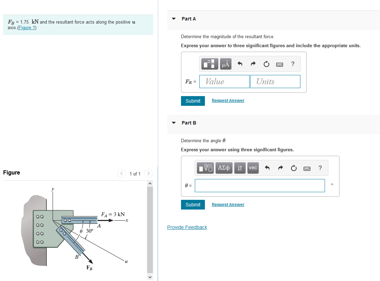Select the ΑΣφ Greek symbols icon
This screenshot has width=380, height=281.
[x=224, y=168]
